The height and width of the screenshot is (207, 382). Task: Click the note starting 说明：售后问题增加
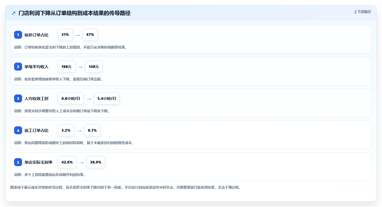74,143
